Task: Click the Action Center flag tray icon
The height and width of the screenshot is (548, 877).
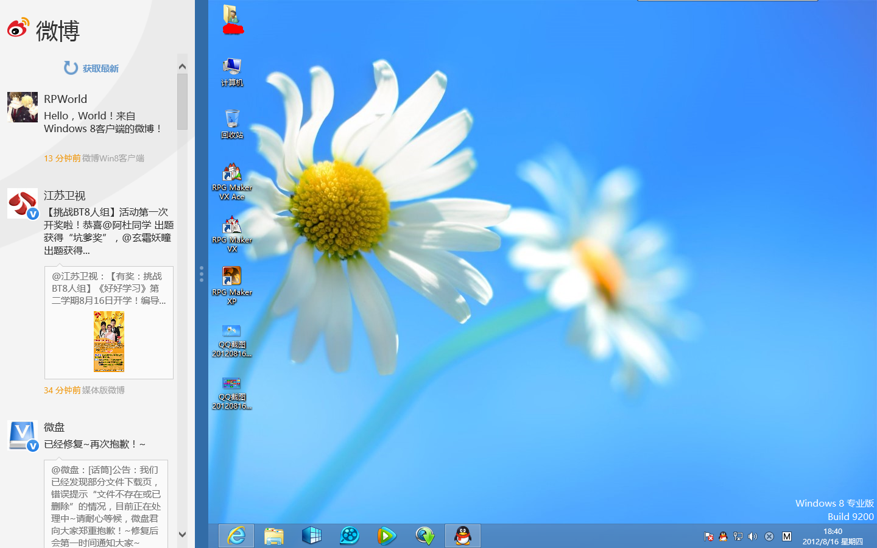Action: [708, 536]
